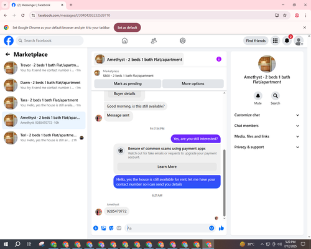Reload the page in Chrome
Viewport: 311px width, 249px height.
[x=23, y=16]
